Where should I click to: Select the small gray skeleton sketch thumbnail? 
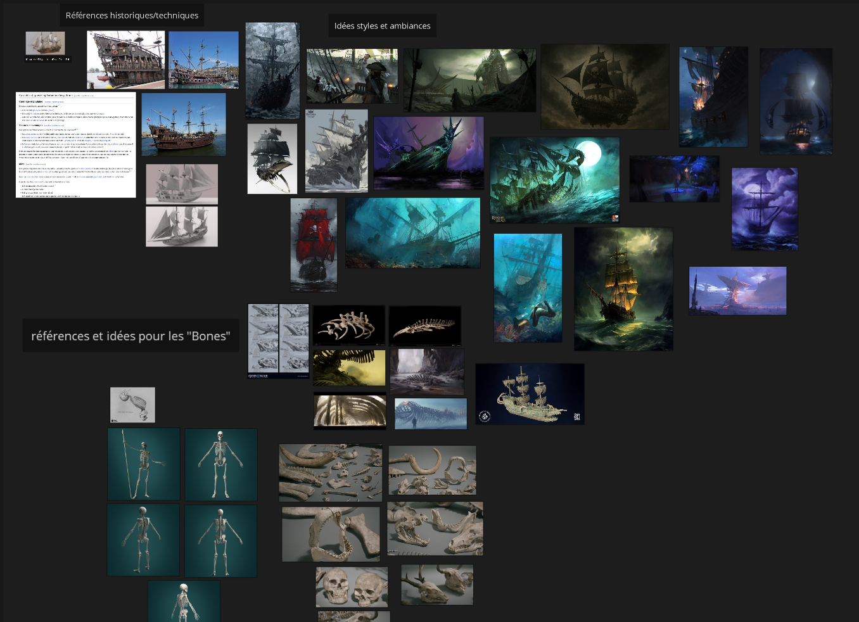click(x=132, y=405)
